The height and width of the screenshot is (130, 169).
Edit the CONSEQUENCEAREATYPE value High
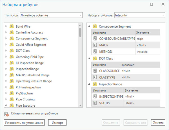coord(148,39)
